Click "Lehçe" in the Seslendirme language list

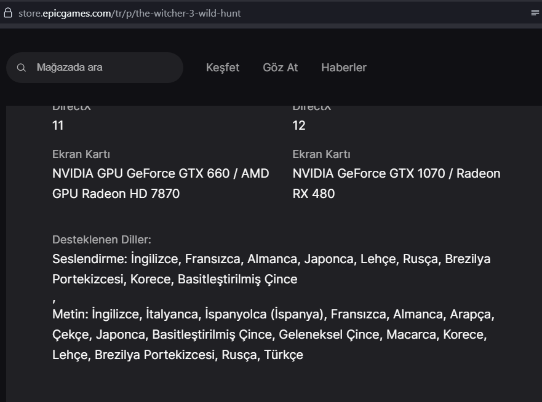click(378, 259)
